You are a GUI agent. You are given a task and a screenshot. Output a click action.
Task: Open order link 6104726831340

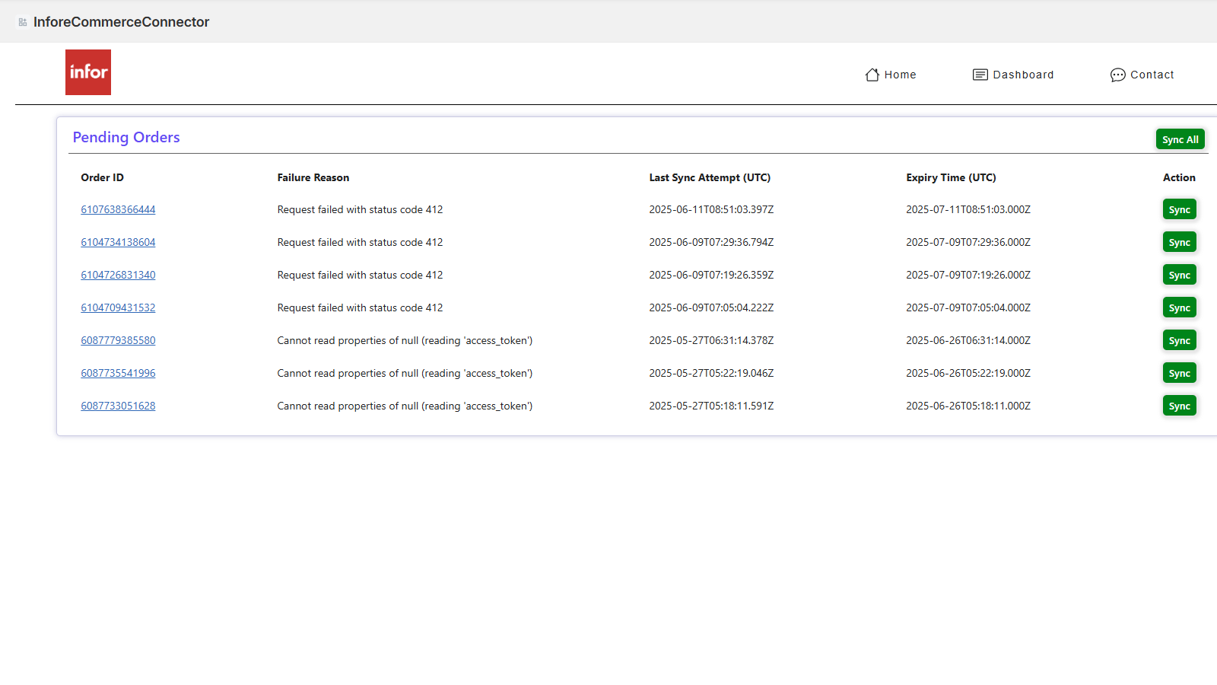coord(118,275)
